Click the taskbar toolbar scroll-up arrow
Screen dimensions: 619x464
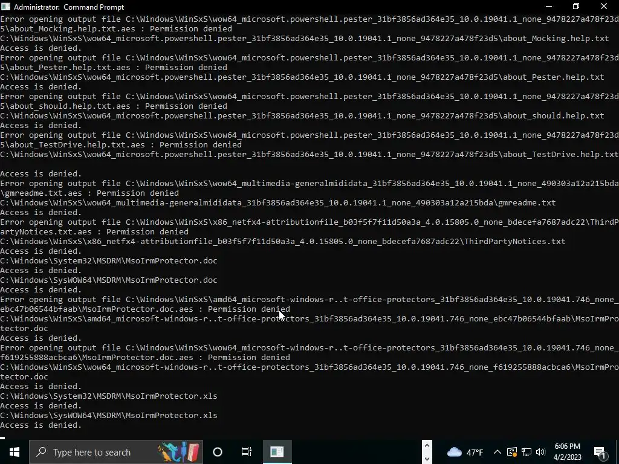click(427, 446)
